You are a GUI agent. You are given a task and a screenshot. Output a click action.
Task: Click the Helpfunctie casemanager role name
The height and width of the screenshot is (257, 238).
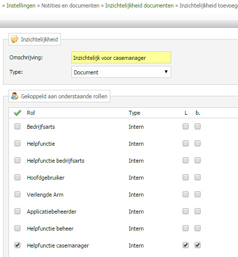58,246
